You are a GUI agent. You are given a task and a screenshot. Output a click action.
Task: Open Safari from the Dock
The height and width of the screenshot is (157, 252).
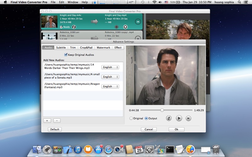tap(108, 149)
